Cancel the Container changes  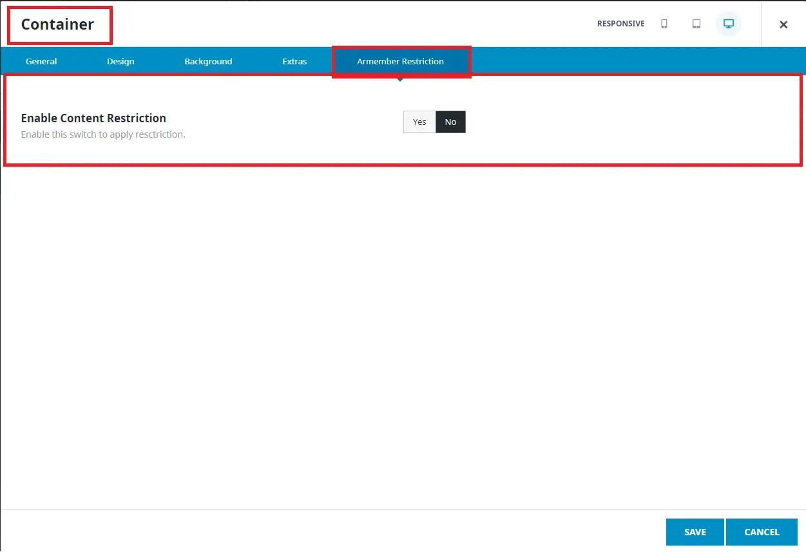762,532
